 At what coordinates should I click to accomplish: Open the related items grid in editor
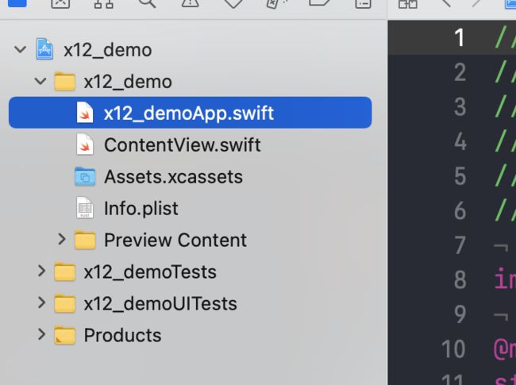pos(408,3)
